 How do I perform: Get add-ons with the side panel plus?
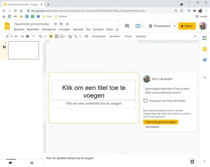coord(204,78)
